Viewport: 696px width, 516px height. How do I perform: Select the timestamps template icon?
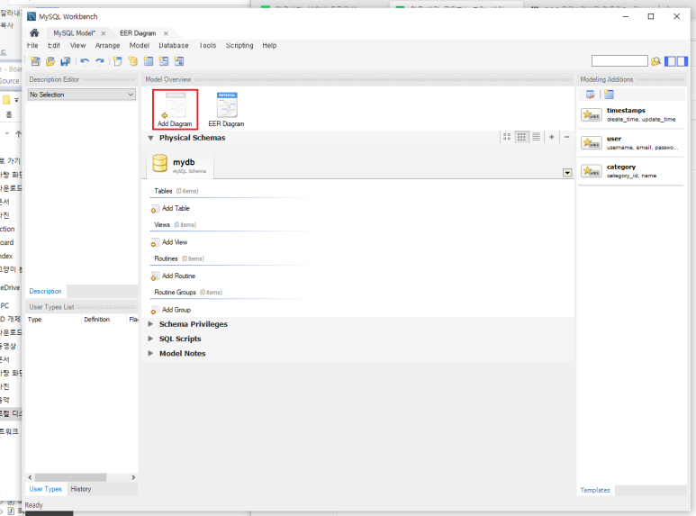click(x=592, y=115)
